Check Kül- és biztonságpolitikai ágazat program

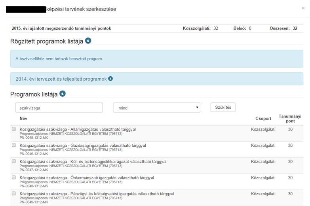(13, 161)
